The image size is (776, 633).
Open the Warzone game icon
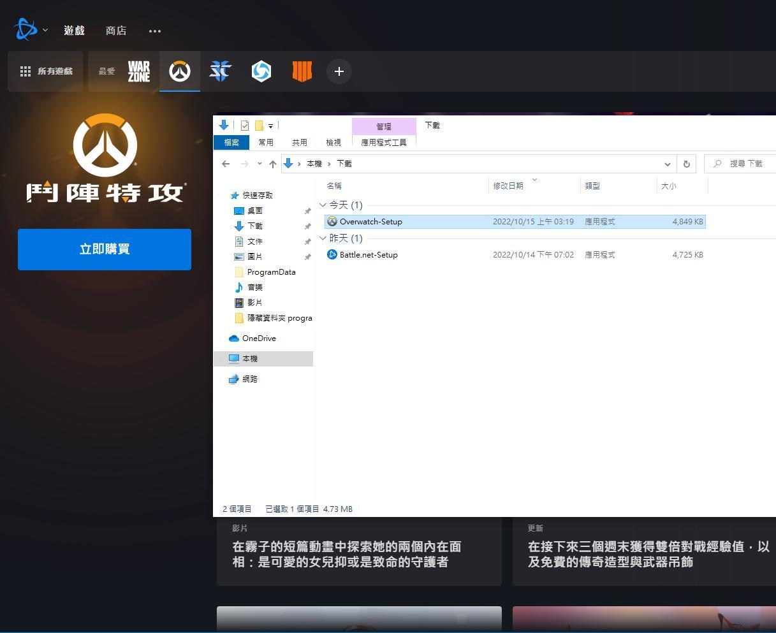(x=138, y=71)
